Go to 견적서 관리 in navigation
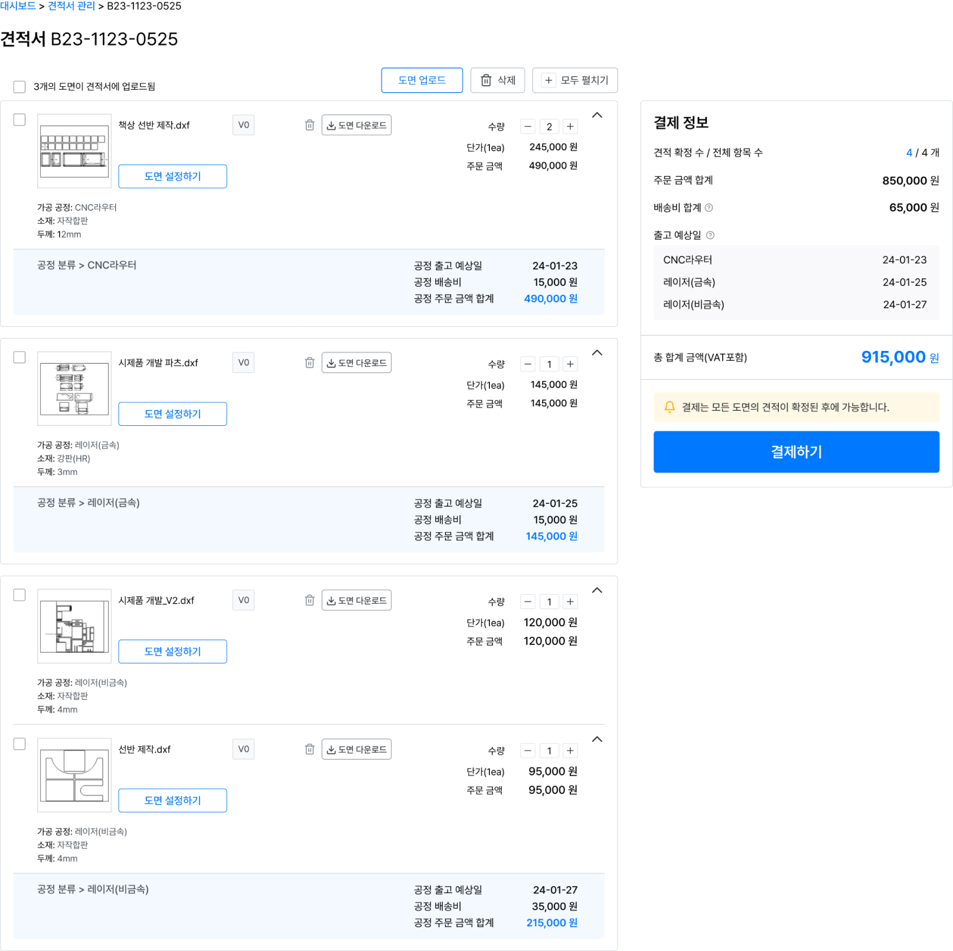The width and height of the screenshot is (953, 951). tap(71, 6)
